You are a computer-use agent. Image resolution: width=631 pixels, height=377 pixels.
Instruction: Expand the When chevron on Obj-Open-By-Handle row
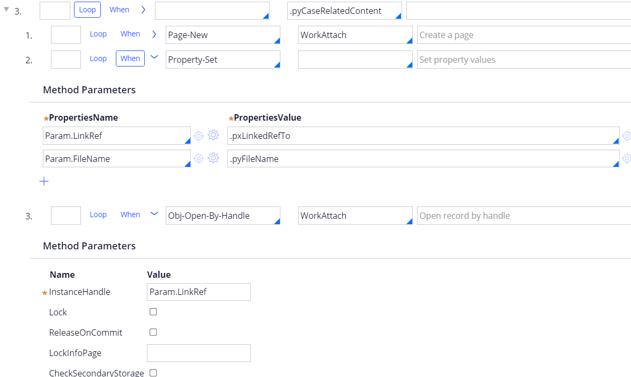[154, 214]
